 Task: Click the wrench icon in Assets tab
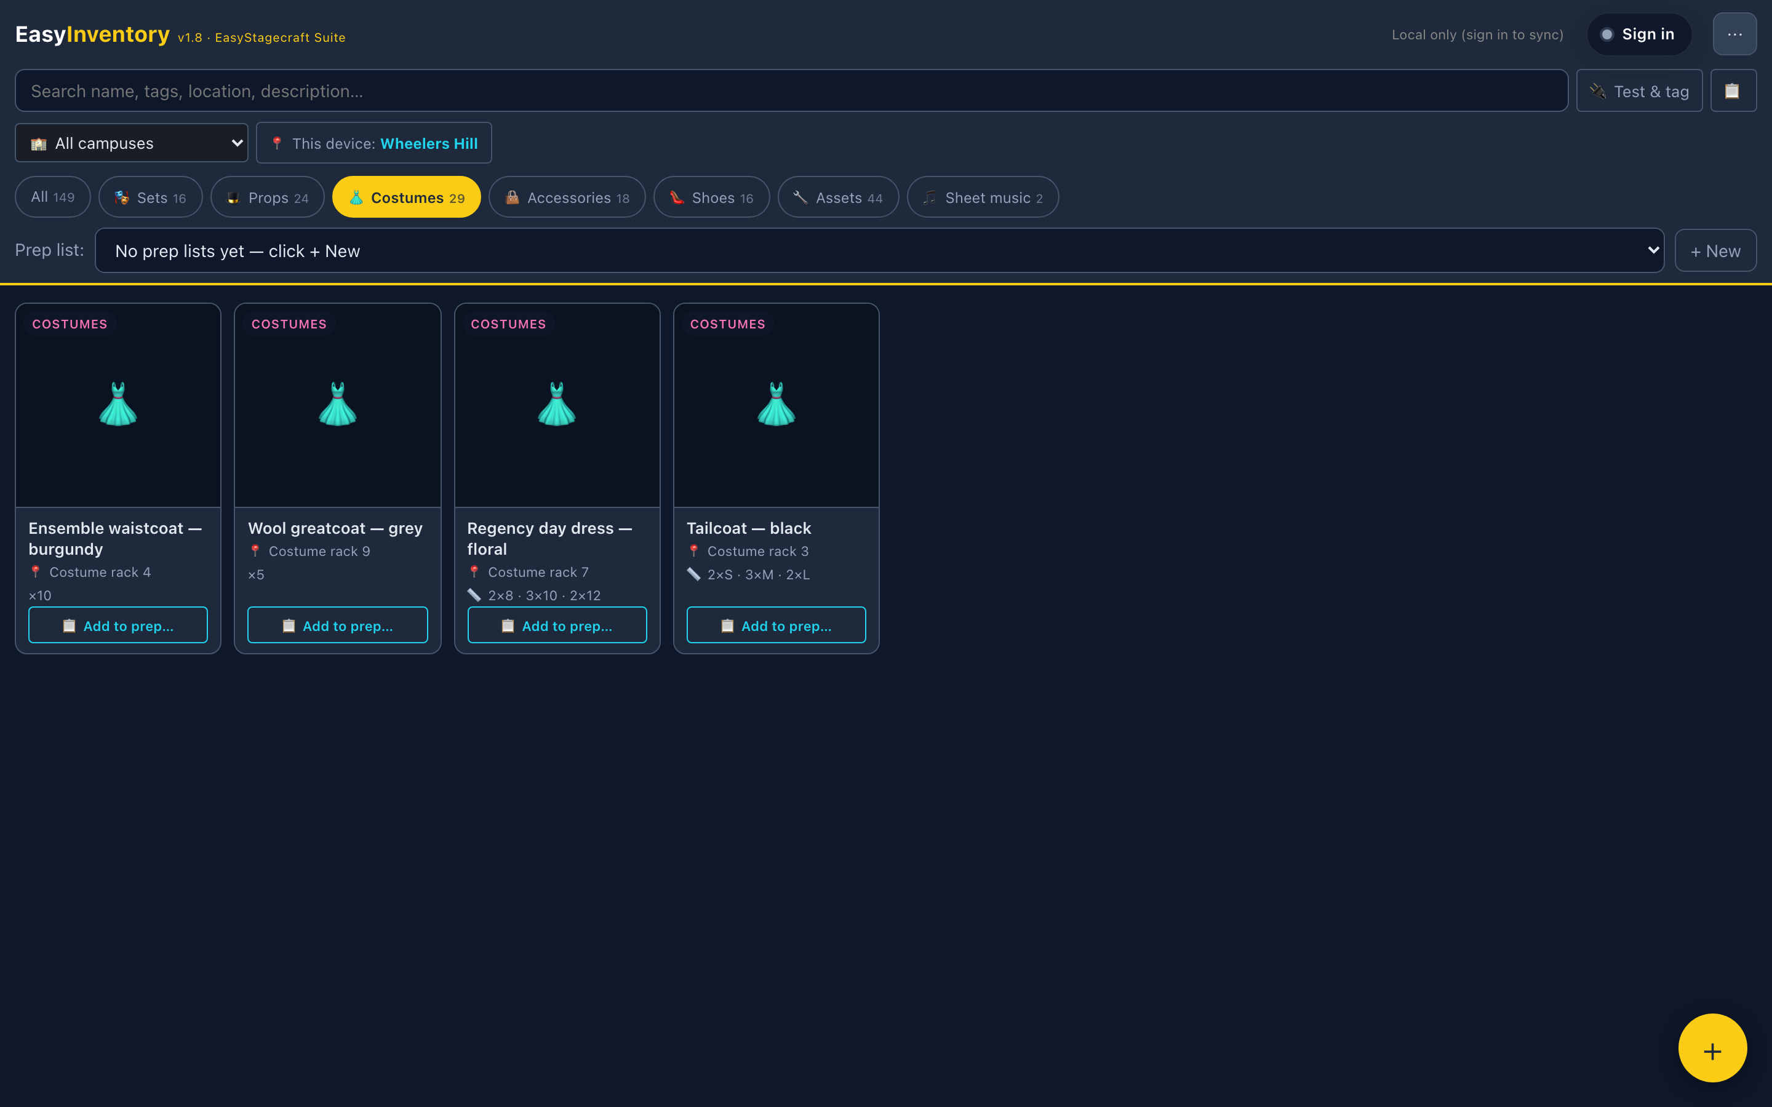801,197
